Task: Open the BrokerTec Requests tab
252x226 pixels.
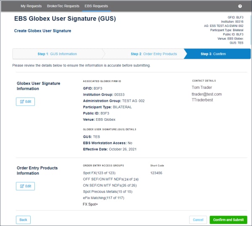Action: coord(63,6)
